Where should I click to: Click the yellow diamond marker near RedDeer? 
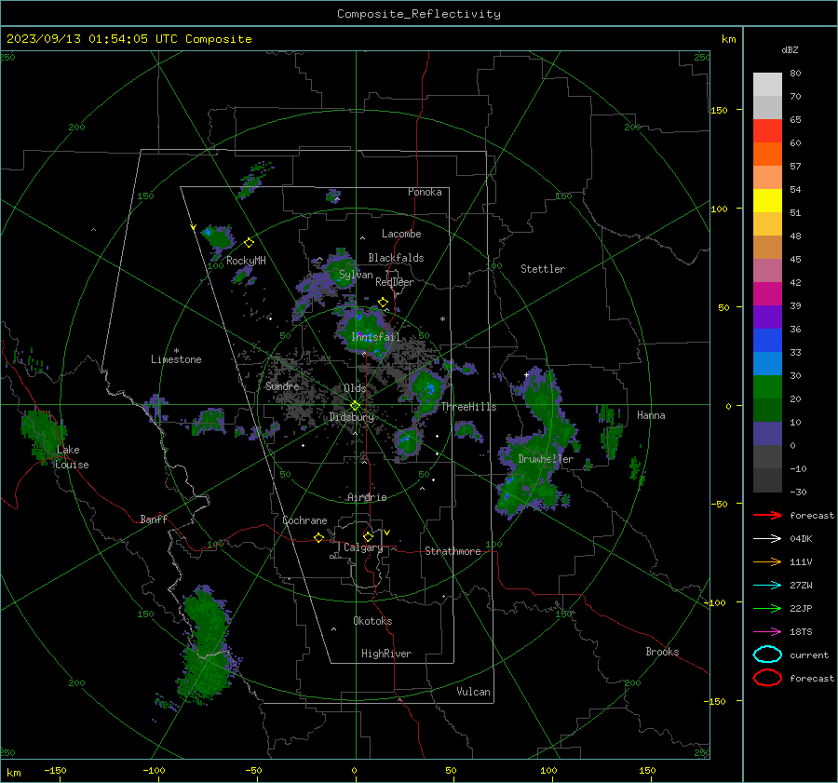[383, 303]
